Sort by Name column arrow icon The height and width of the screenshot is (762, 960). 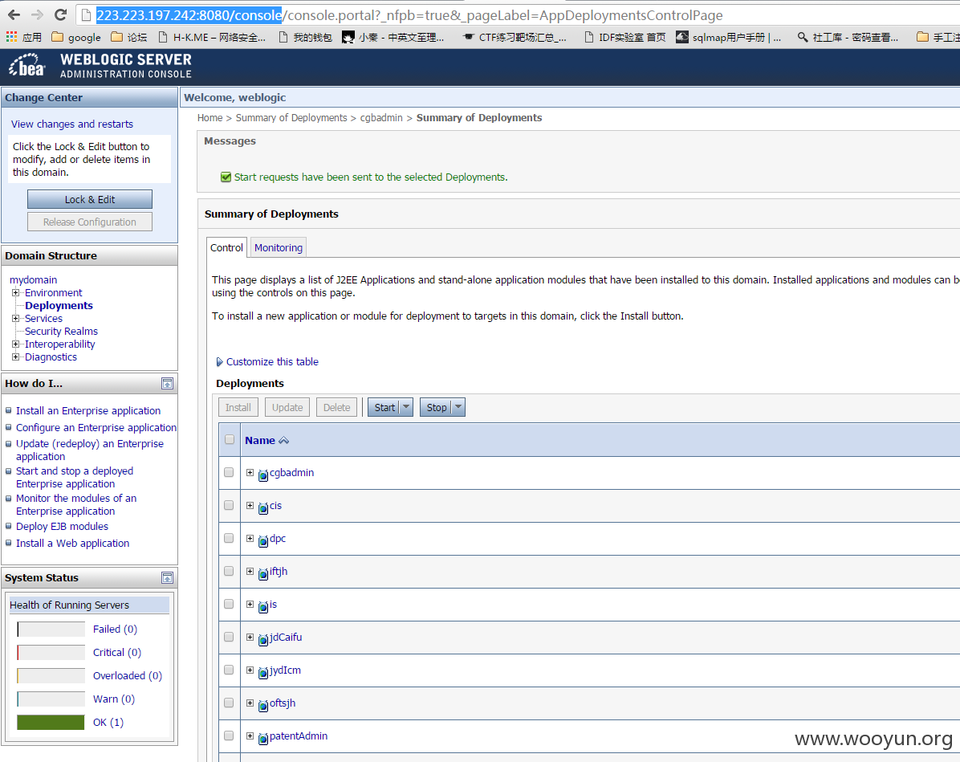(283, 440)
